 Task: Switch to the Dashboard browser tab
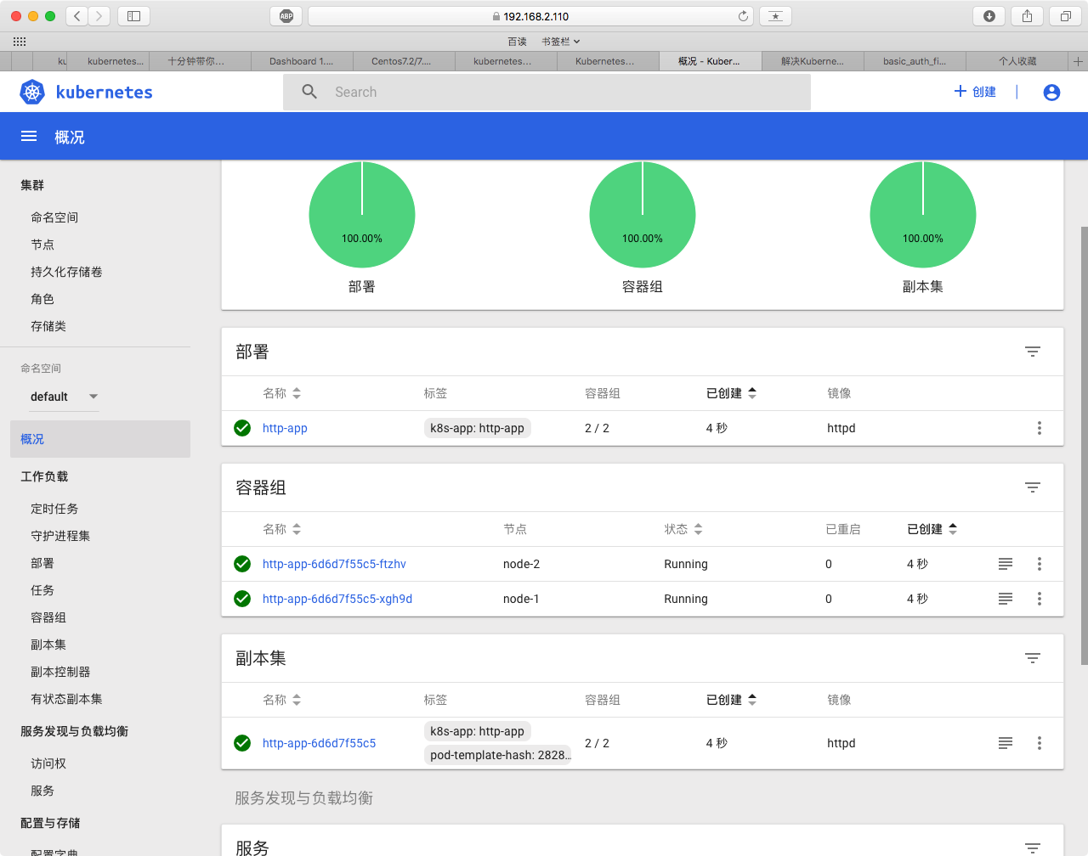click(x=302, y=61)
